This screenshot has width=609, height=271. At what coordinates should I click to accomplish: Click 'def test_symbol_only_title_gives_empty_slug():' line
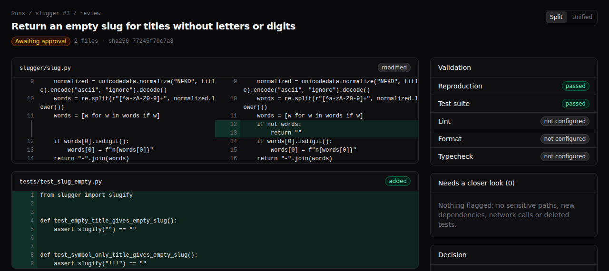click(215, 255)
